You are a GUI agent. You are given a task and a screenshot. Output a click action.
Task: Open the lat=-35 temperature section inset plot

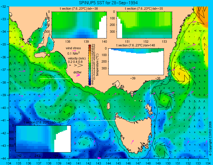[144, 25]
